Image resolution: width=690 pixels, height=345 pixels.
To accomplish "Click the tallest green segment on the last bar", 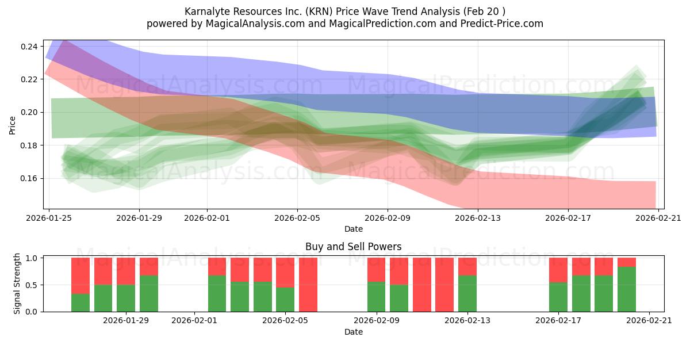I will tap(627, 289).
